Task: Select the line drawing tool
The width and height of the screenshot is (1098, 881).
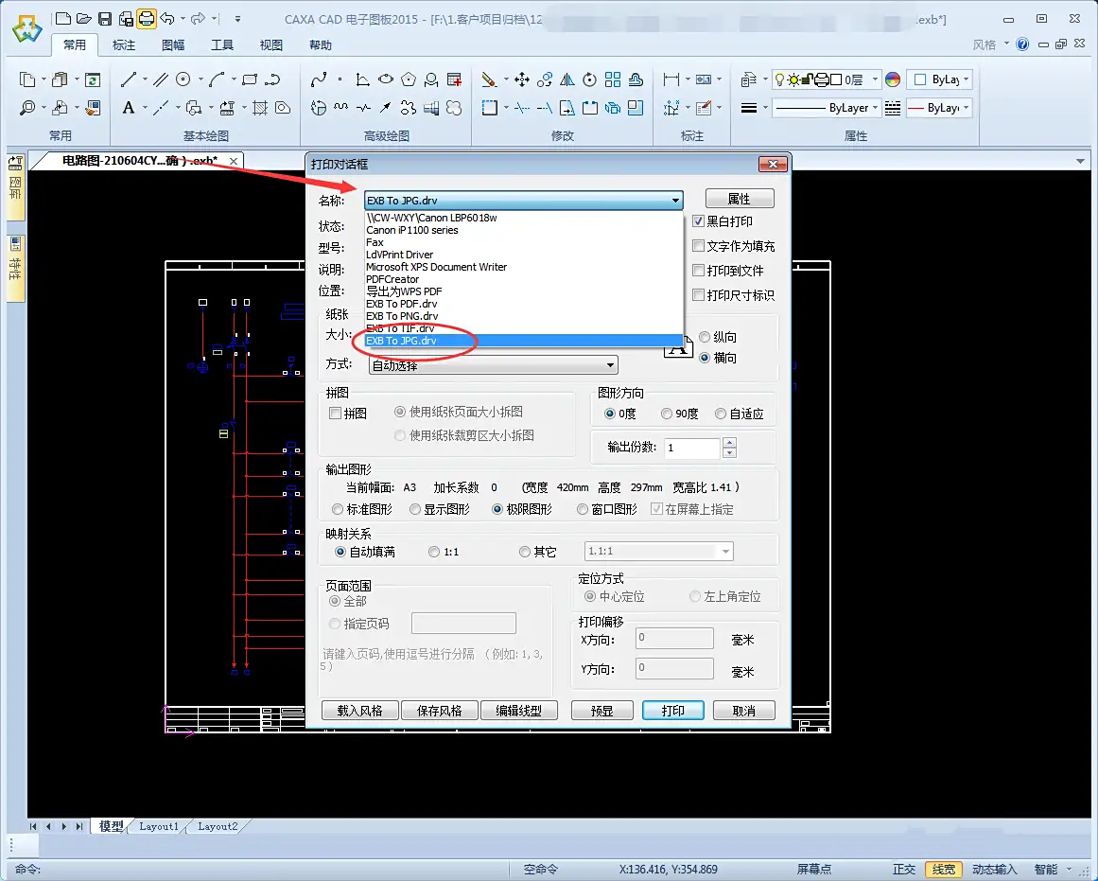Action: [x=128, y=79]
